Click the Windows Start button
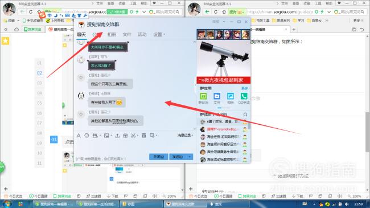This screenshot has height=208, width=370. coord(6,204)
